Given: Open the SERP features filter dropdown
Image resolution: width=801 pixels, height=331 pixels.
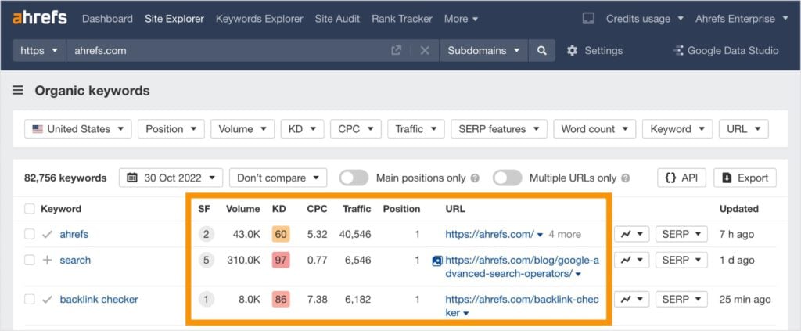Looking at the screenshot, I should [499, 128].
